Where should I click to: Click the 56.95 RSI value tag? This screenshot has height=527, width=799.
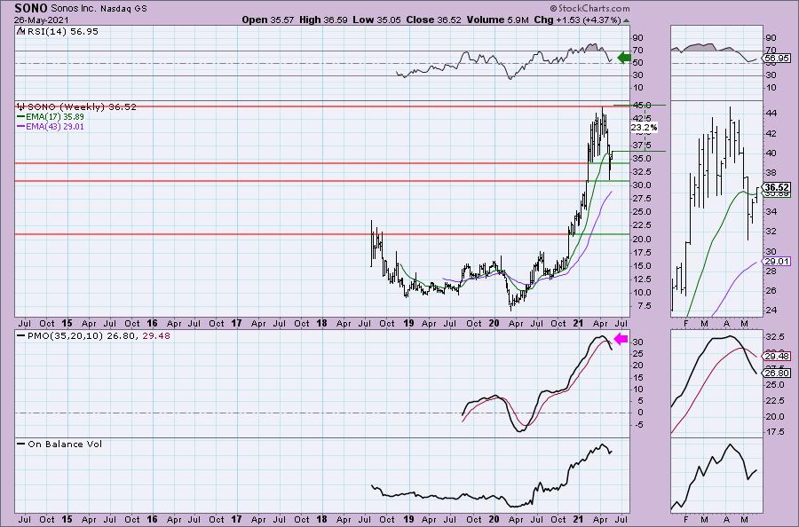[x=777, y=59]
